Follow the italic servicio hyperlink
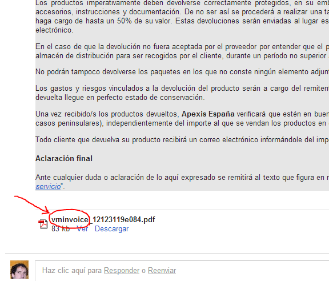 [48, 187]
